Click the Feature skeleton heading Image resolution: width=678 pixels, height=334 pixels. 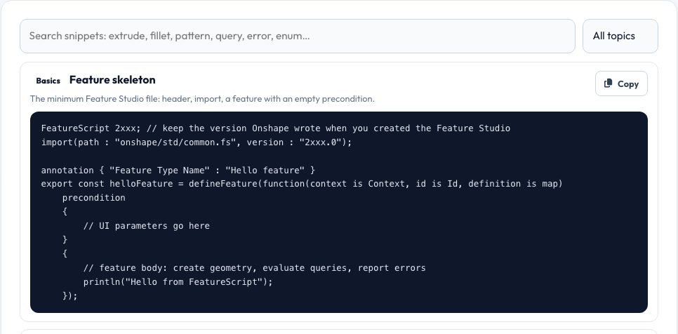(x=112, y=80)
